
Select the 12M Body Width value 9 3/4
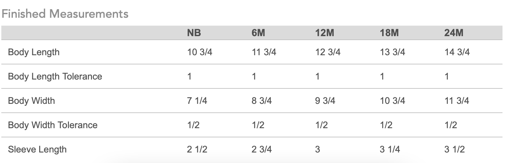[325, 101]
